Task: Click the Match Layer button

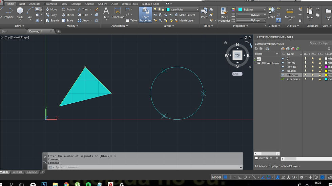Action: [184, 21]
